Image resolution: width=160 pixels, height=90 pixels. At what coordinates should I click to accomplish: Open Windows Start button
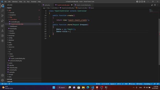click(x=54, y=87)
